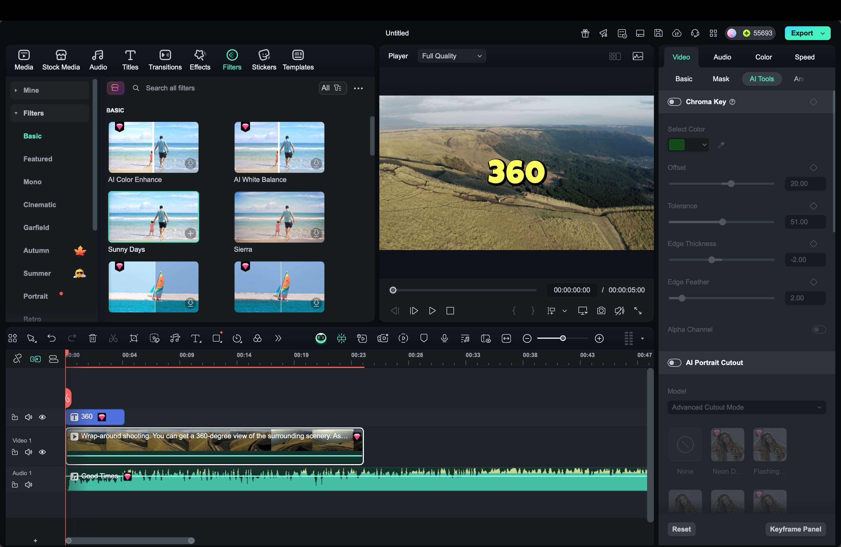The height and width of the screenshot is (547, 841).
Task: Open the Advanced Cutout Mode dropdown
Action: coord(746,407)
